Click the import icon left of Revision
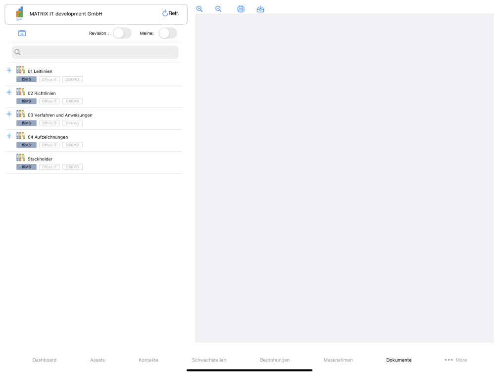 (22, 33)
